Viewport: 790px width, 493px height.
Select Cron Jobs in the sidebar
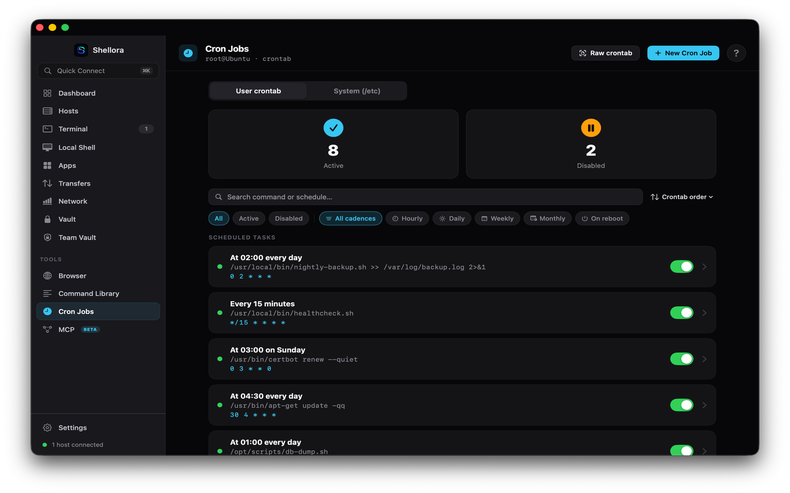pos(98,312)
